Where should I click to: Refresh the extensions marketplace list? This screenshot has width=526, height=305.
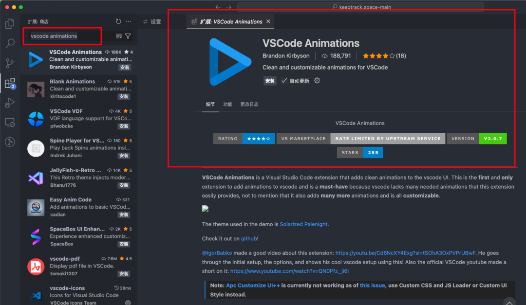pyautogui.click(x=118, y=21)
